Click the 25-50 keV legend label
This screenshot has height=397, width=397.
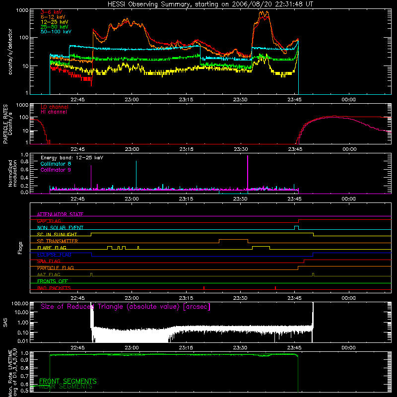pos(55,27)
